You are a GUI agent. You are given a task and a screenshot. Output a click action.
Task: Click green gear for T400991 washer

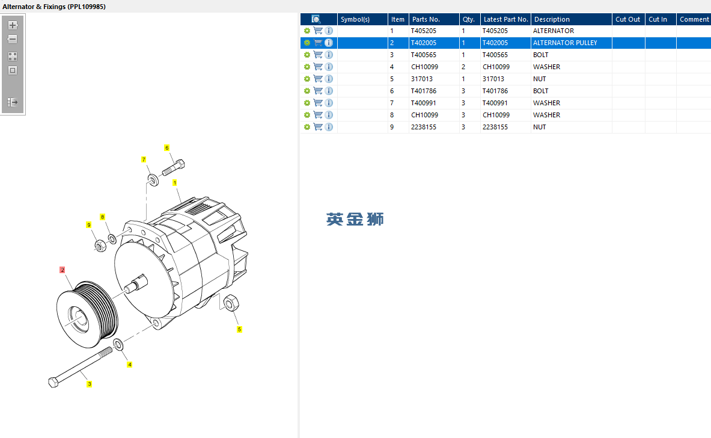307,103
